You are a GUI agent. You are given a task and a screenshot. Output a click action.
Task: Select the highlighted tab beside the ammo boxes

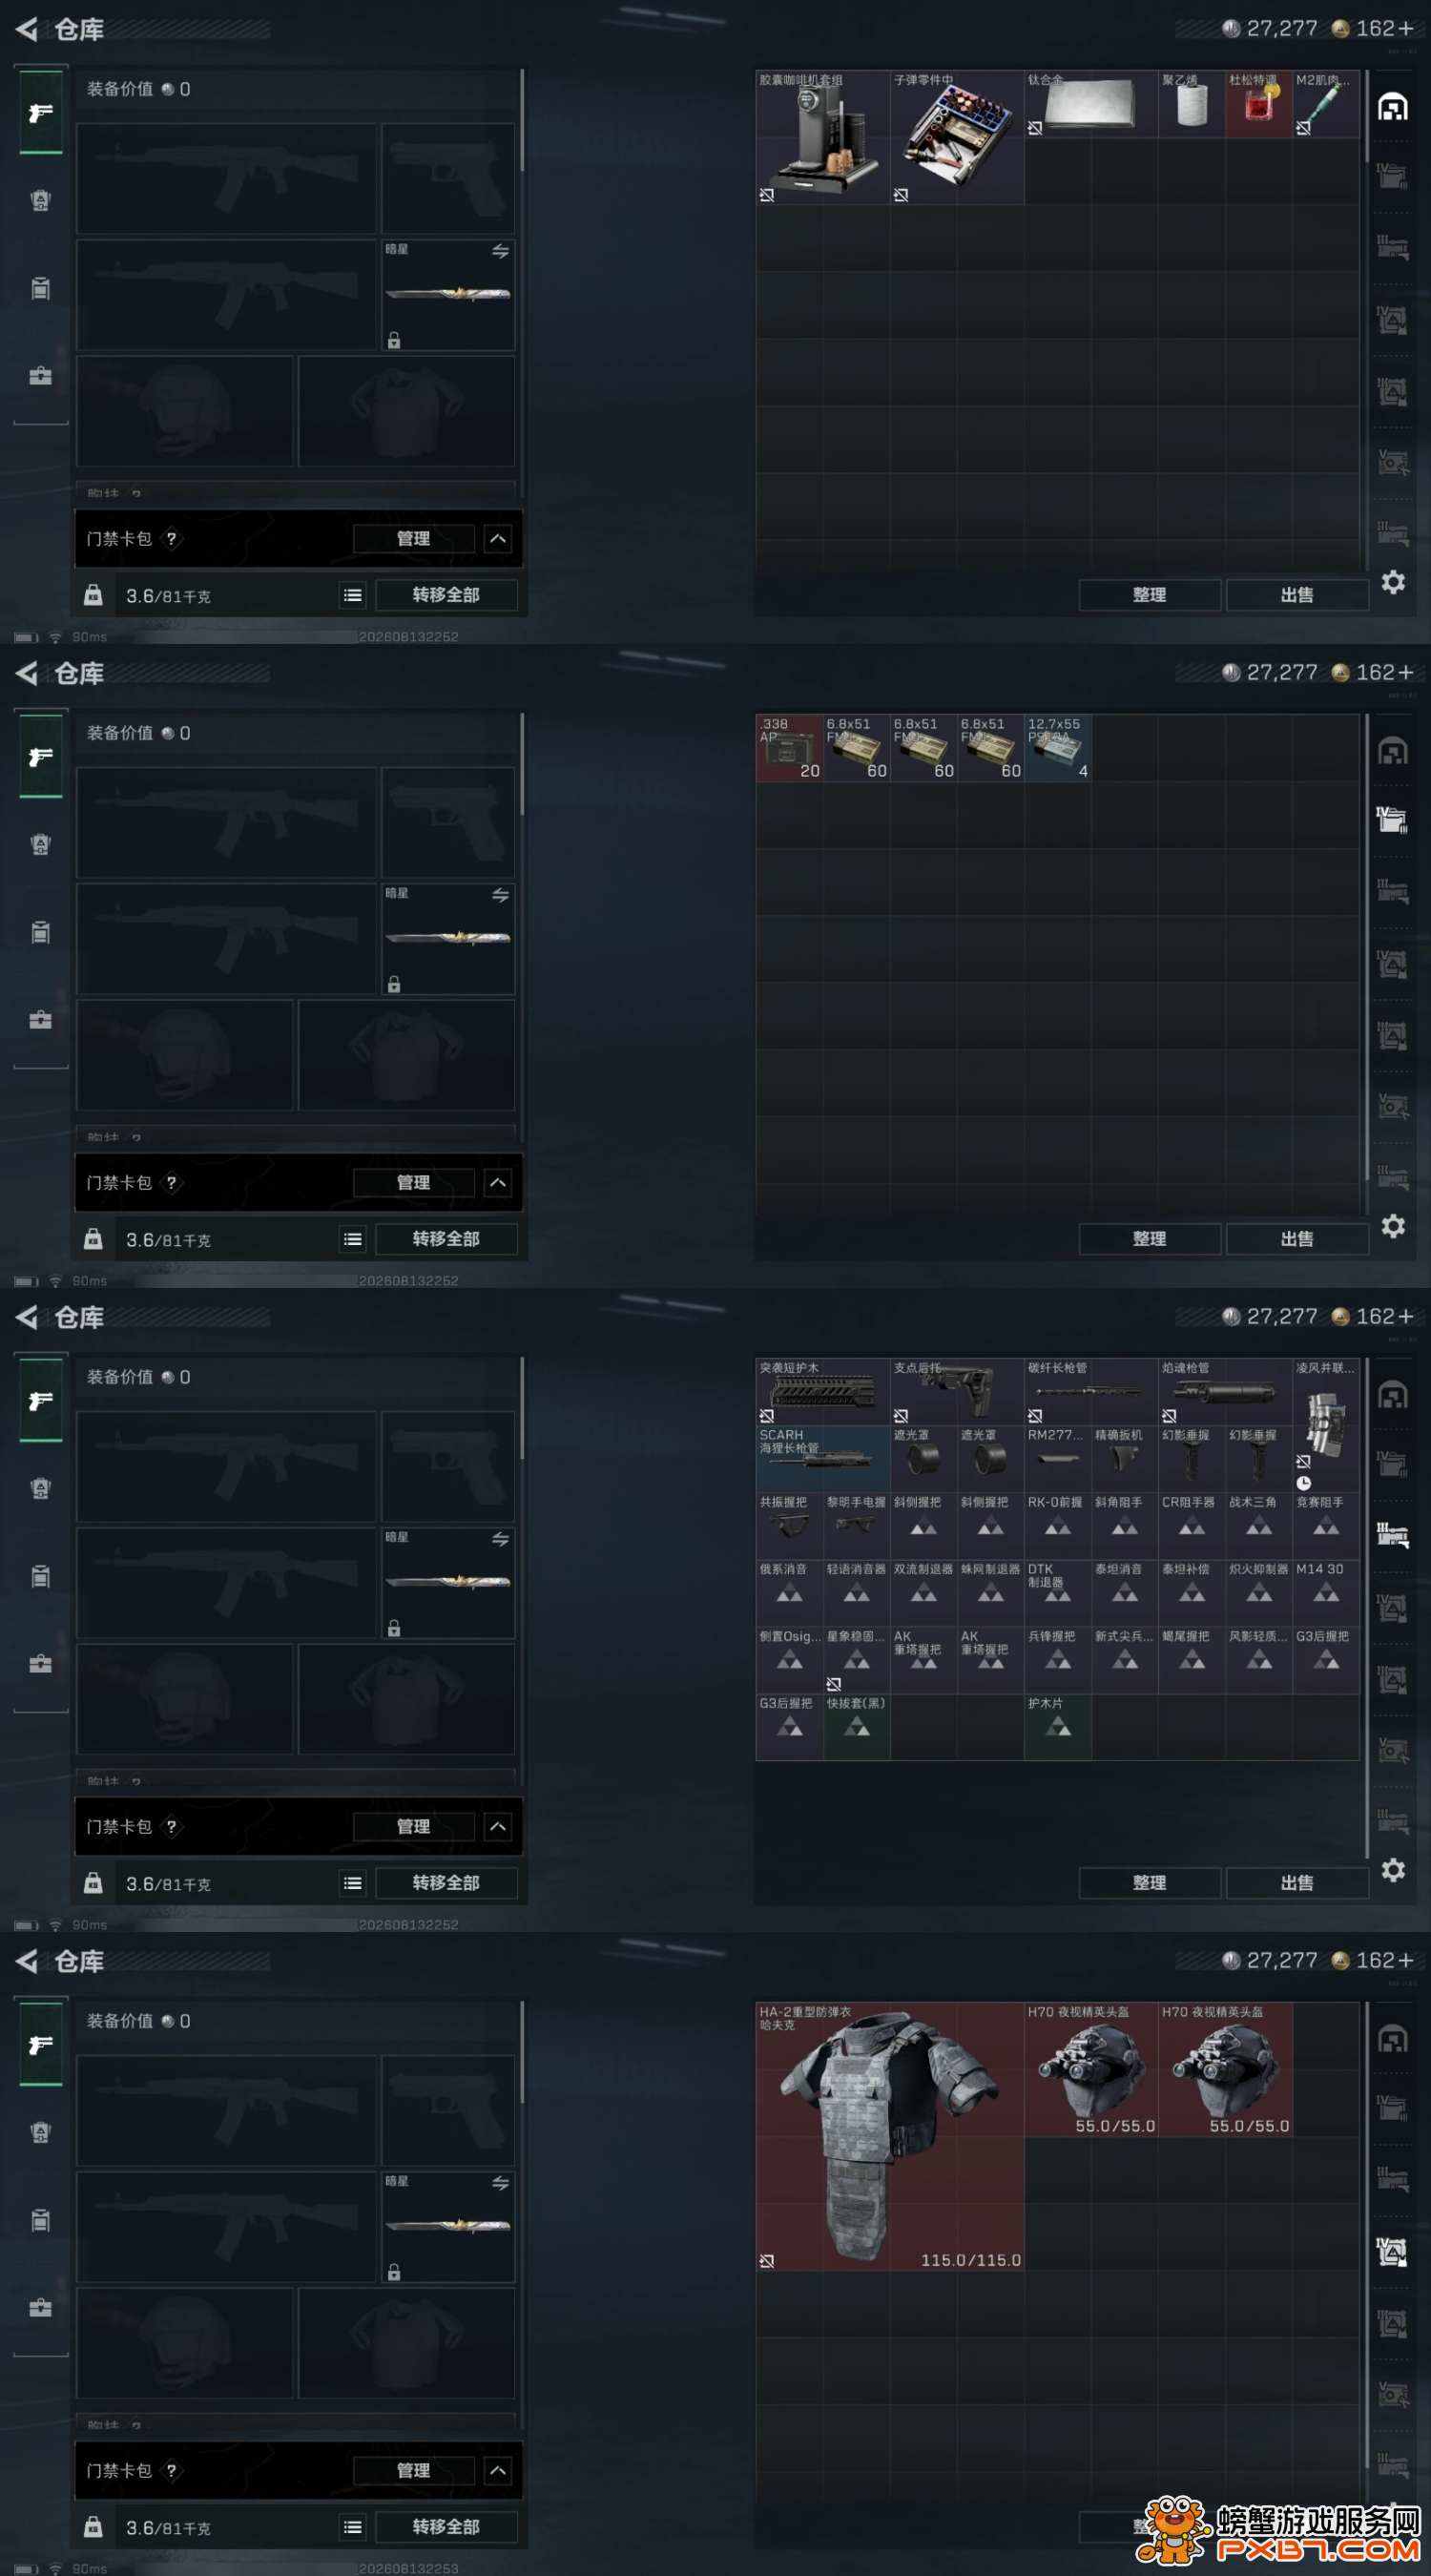click(1392, 820)
